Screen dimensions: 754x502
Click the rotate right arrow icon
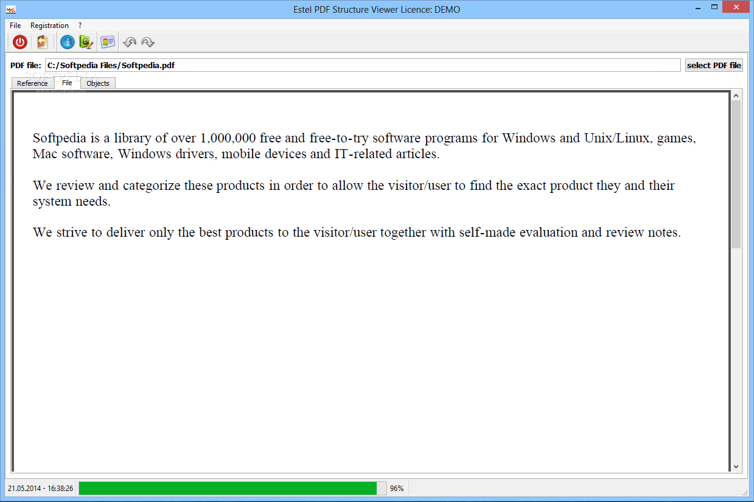pos(148,42)
